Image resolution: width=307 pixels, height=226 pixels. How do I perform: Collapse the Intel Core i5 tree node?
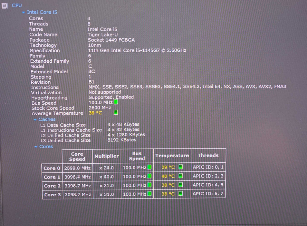pyautogui.click(x=24, y=12)
